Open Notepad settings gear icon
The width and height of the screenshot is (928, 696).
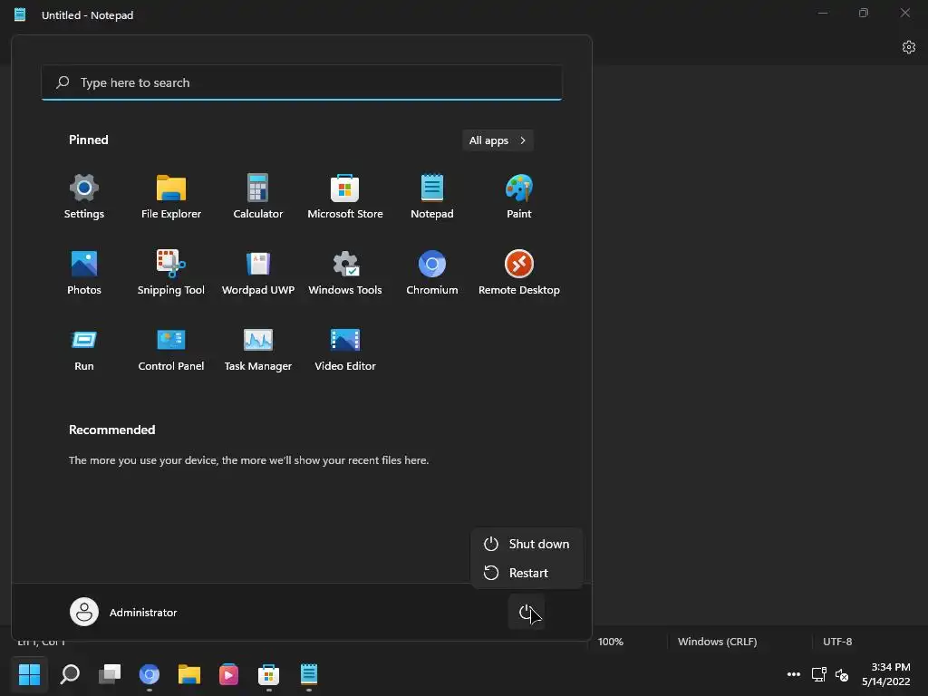coord(908,47)
